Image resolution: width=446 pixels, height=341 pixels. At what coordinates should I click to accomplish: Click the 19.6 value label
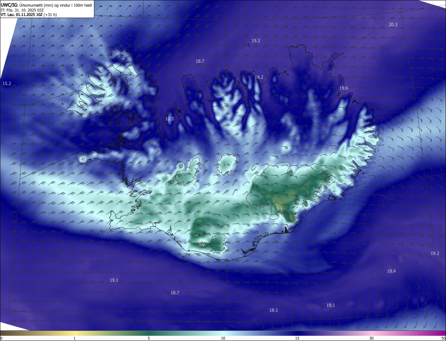[x=344, y=88]
